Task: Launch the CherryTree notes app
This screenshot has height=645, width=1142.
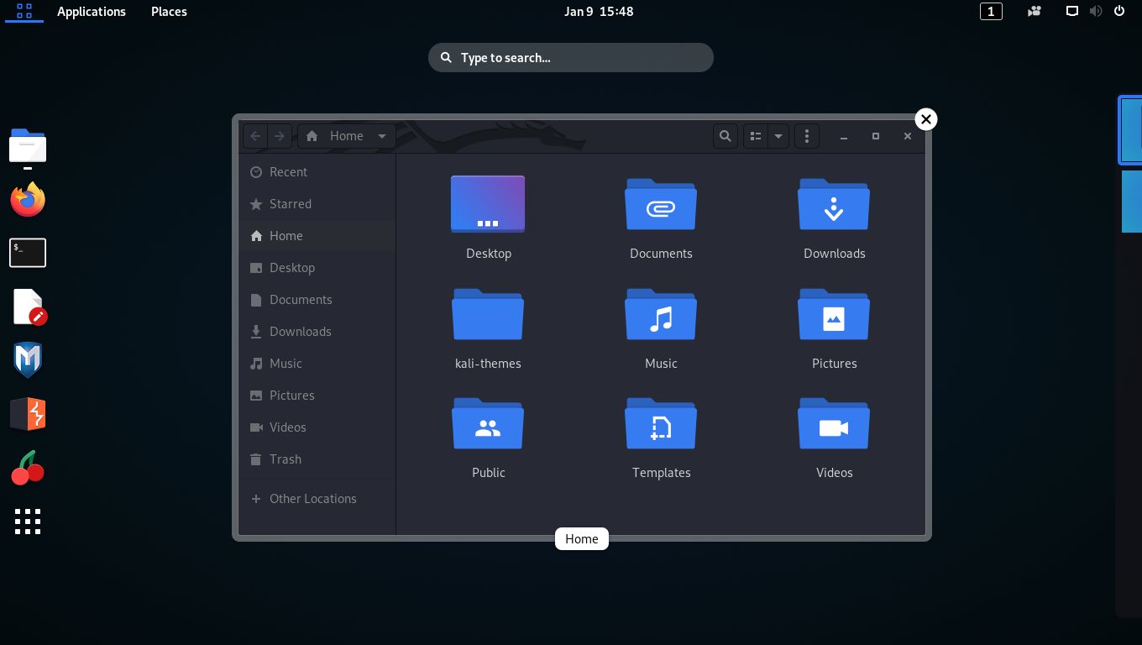Action: [x=28, y=467]
